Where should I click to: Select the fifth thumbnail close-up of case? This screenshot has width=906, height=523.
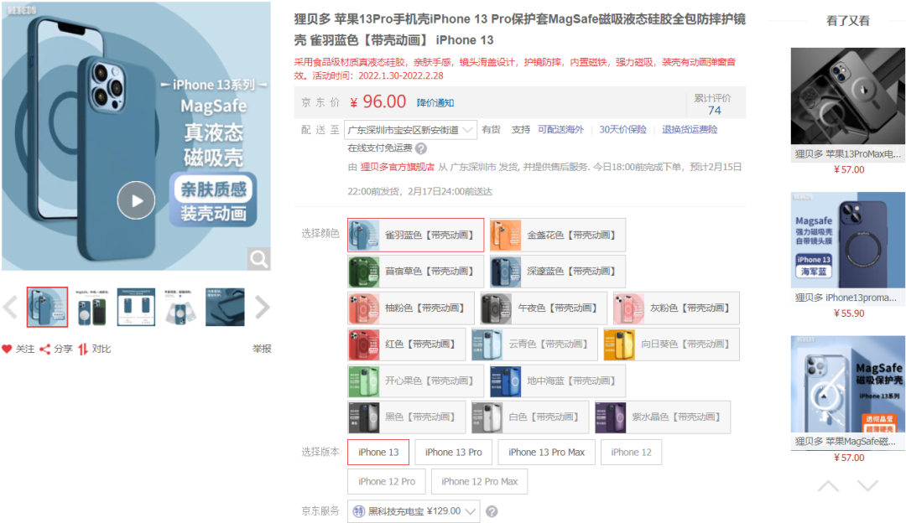pyautogui.click(x=225, y=307)
